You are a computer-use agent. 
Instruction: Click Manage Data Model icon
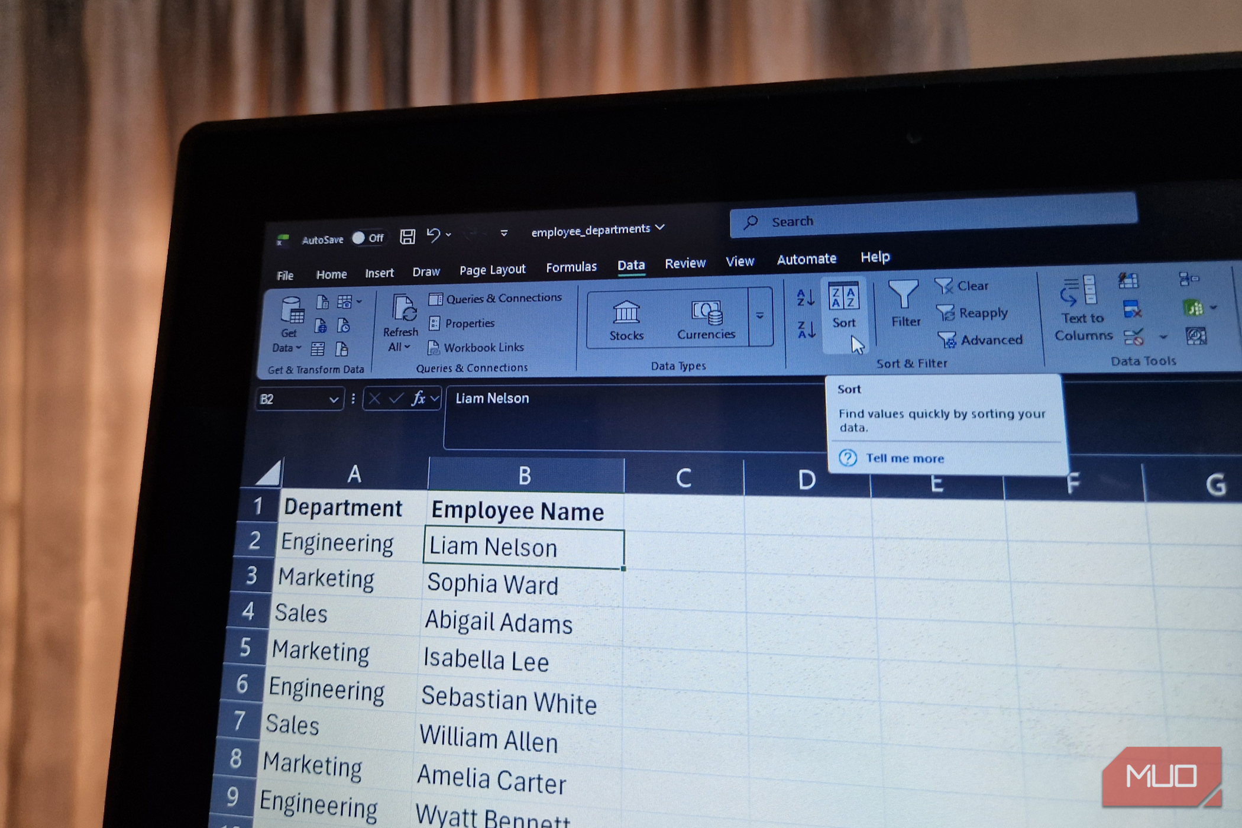pos(1196,336)
